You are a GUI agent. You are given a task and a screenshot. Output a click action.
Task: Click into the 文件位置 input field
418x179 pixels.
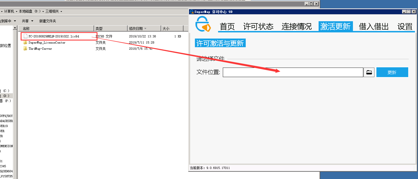(x=293, y=72)
